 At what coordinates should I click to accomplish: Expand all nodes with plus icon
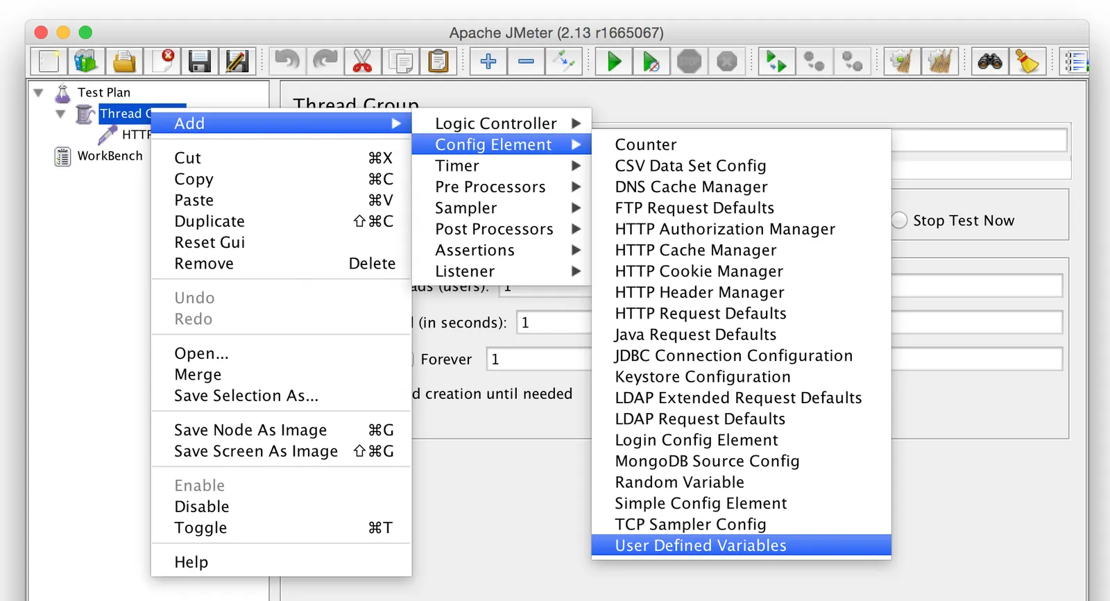pos(488,62)
